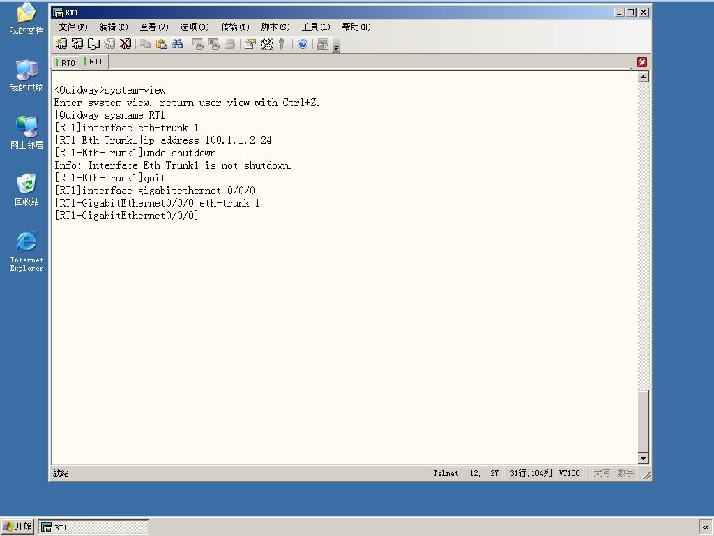Click the grayed Reconnect toolbar icon

tap(109, 44)
